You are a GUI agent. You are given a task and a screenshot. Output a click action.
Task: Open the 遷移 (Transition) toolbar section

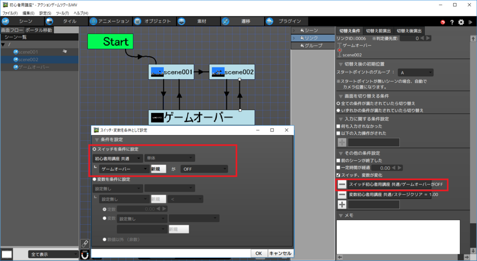pyautogui.click(x=242, y=21)
